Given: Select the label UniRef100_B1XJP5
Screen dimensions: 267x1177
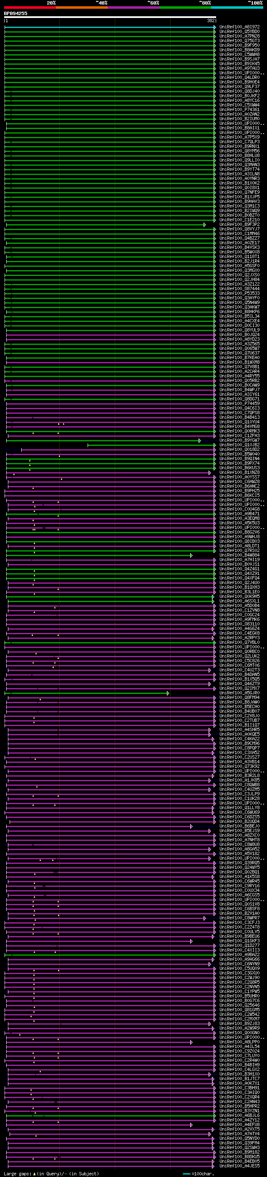Looking at the screenshot, I should 239,197.
